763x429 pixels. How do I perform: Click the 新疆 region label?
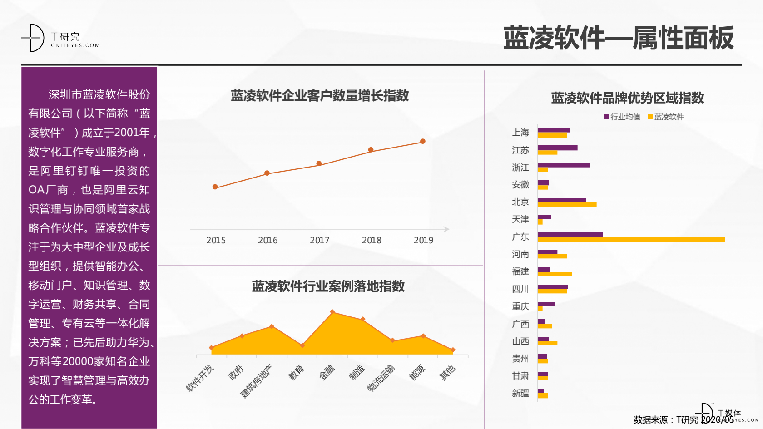(520, 393)
